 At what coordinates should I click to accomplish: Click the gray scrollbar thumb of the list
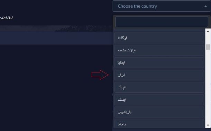click(x=208, y=47)
